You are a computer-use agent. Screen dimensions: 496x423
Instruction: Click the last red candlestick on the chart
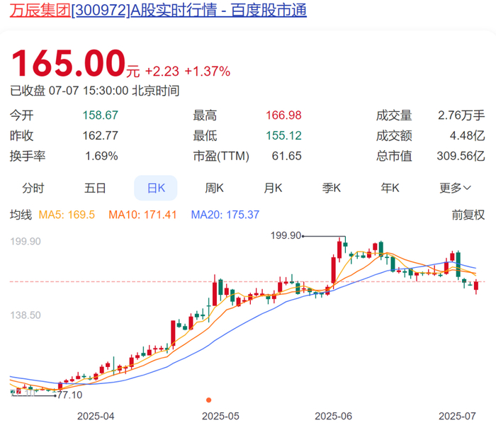point(476,286)
